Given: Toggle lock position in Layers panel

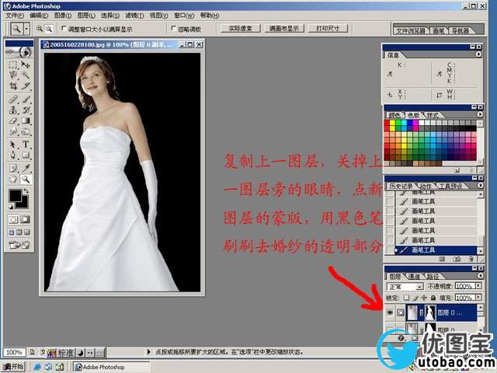Looking at the screenshot, I should (424, 298).
